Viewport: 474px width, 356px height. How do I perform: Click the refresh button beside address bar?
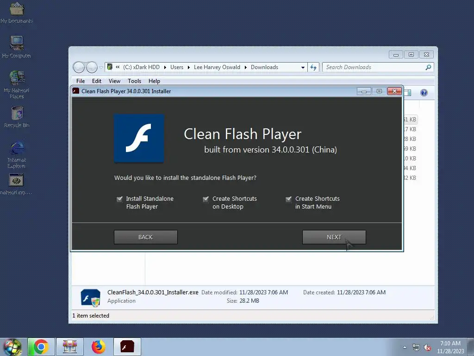tap(313, 67)
